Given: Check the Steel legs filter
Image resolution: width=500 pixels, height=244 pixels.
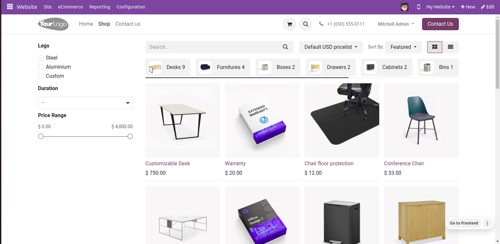Looking at the screenshot, I should pos(41,58).
